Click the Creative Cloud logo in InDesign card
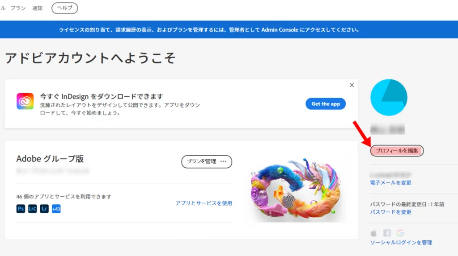Viewport: 458px width, 256px height. pos(25,101)
